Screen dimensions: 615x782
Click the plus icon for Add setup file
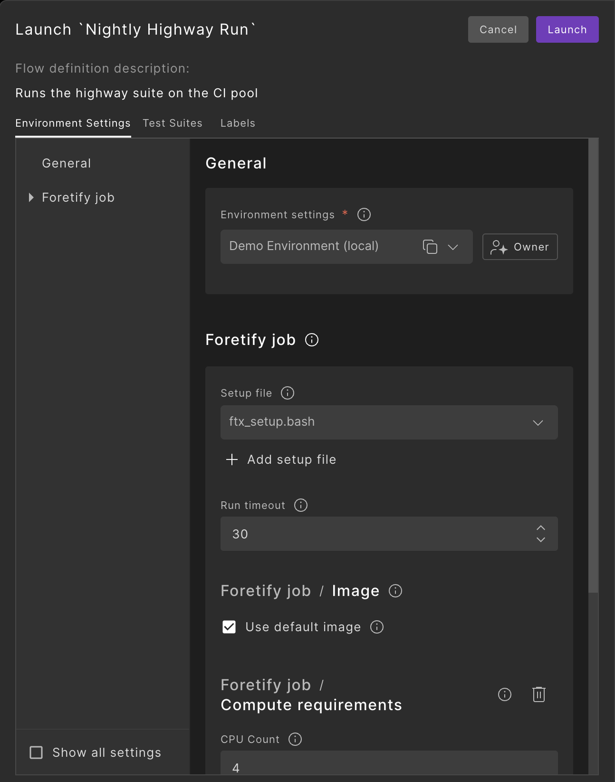pos(232,459)
